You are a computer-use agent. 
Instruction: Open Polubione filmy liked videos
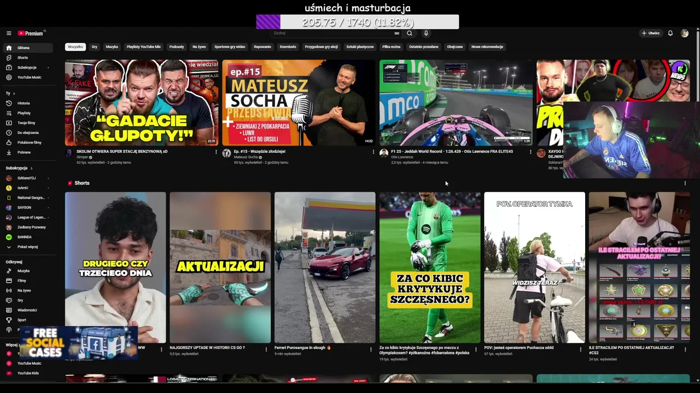(x=27, y=142)
